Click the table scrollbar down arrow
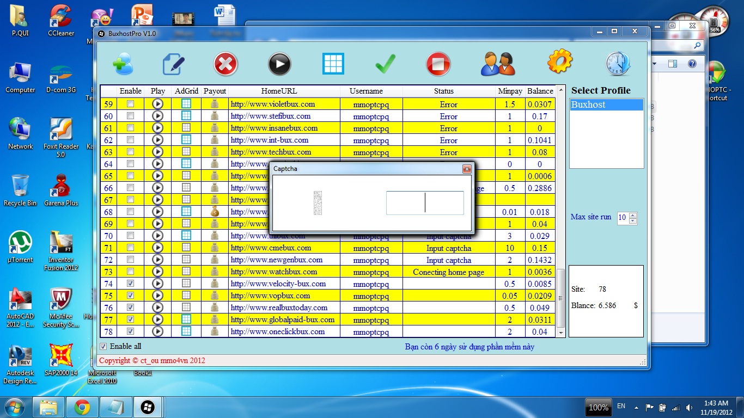The width and height of the screenshot is (744, 418). point(562,332)
